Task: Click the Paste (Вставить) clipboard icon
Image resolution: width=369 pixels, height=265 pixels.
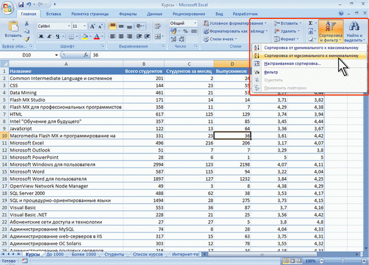Action: tap(13, 26)
